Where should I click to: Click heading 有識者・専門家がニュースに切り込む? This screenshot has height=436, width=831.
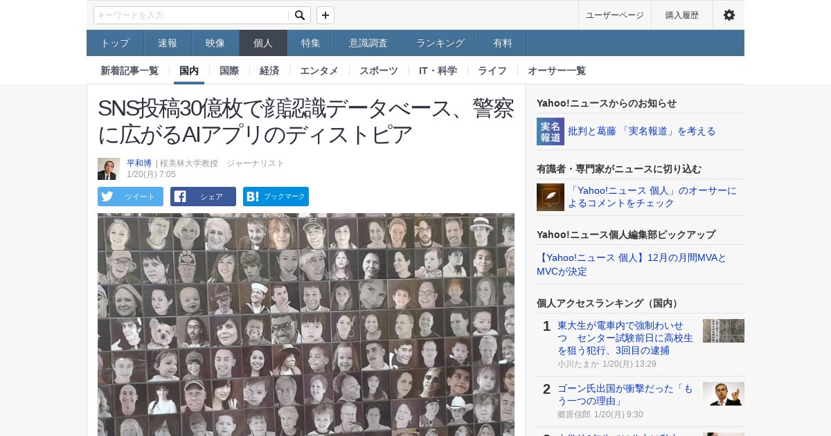619,169
